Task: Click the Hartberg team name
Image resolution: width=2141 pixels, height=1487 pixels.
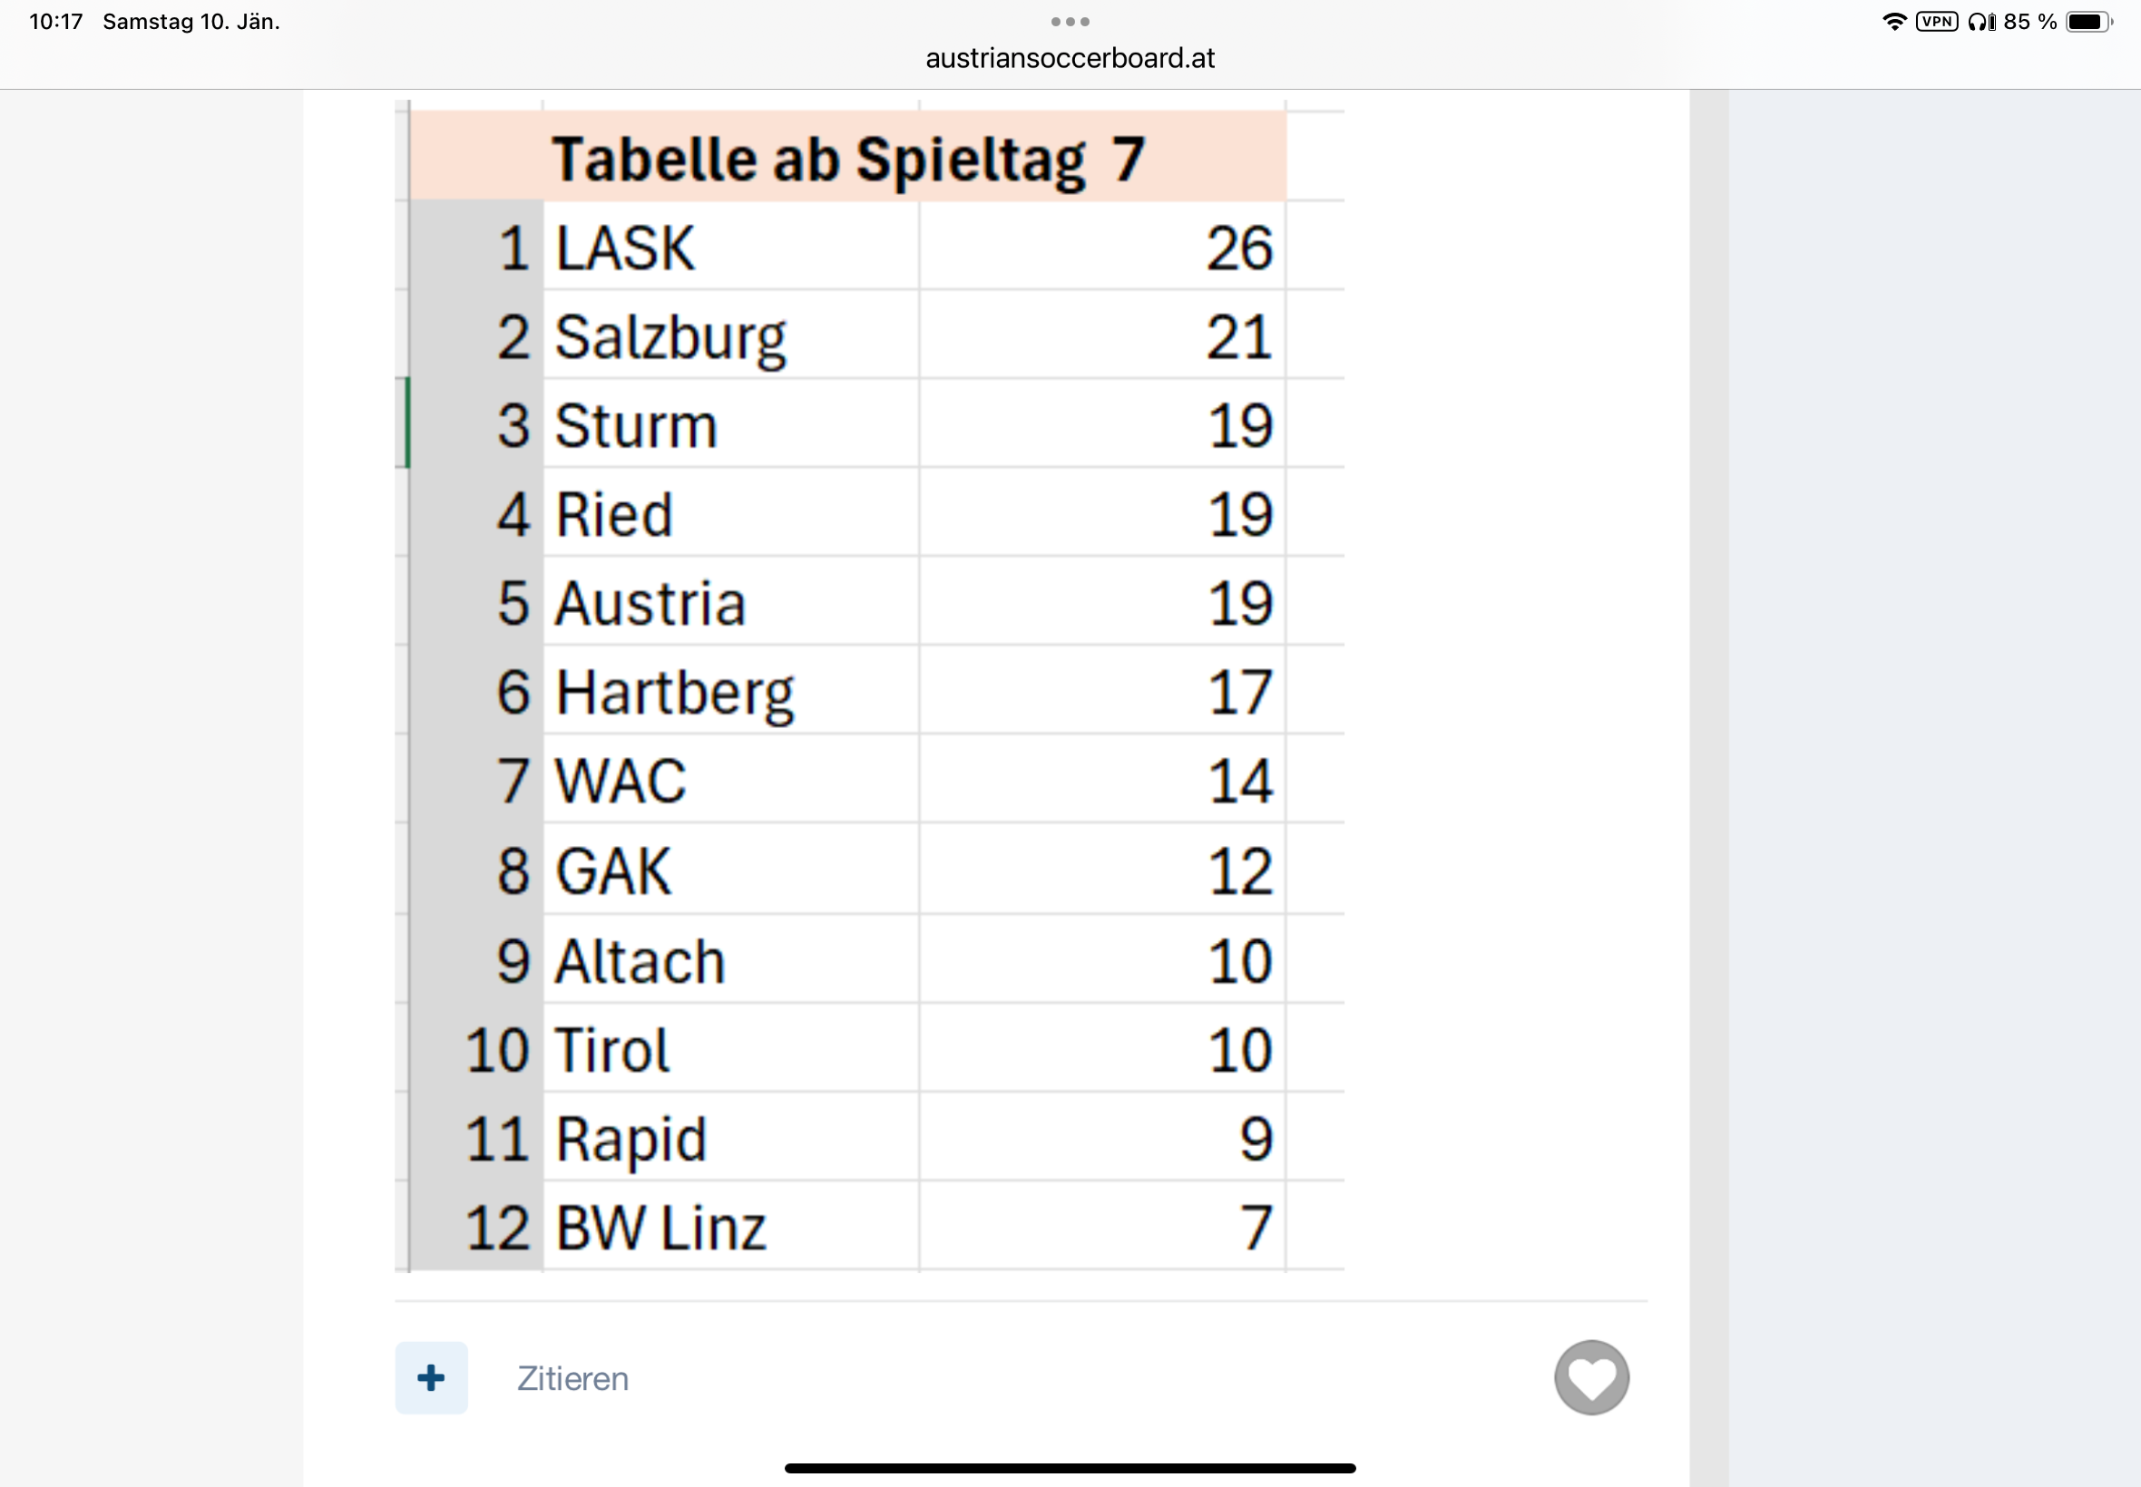Action: click(675, 692)
